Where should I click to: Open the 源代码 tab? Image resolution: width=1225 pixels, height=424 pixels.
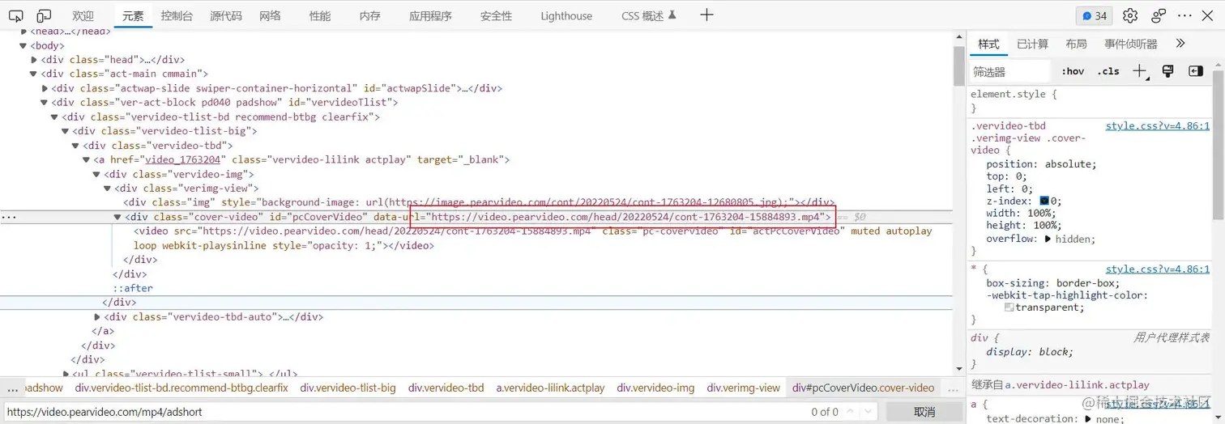(x=226, y=15)
